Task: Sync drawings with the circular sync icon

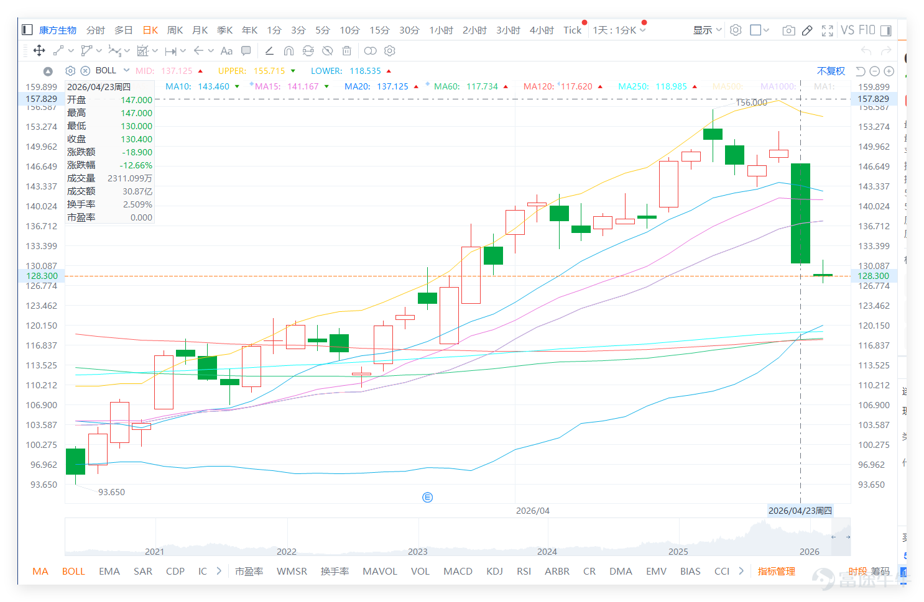Action: click(308, 51)
